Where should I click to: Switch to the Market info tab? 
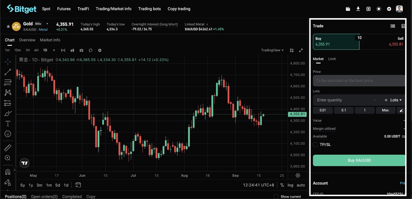pos(50,40)
